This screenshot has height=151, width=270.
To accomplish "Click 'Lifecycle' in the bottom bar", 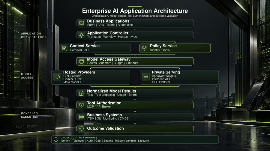I will point(143,141).
